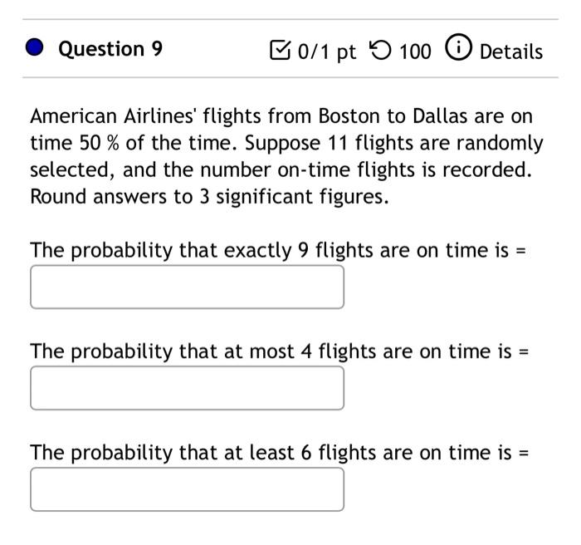Click the at least 6 flights prompt label
581x545 pixels.
point(280,453)
